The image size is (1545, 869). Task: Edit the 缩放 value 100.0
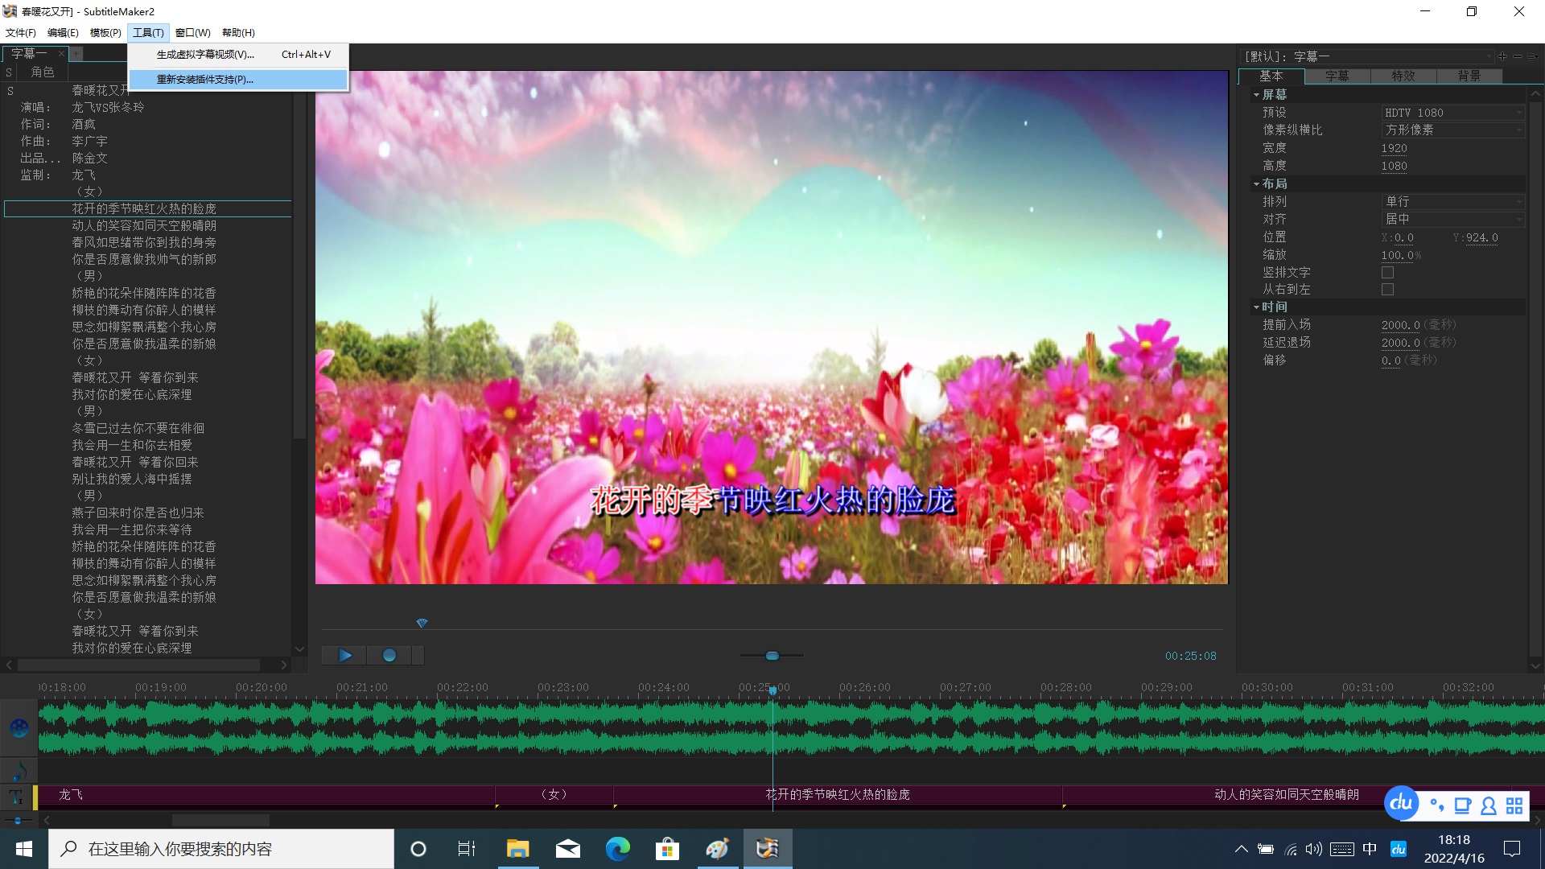coord(1398,255)
